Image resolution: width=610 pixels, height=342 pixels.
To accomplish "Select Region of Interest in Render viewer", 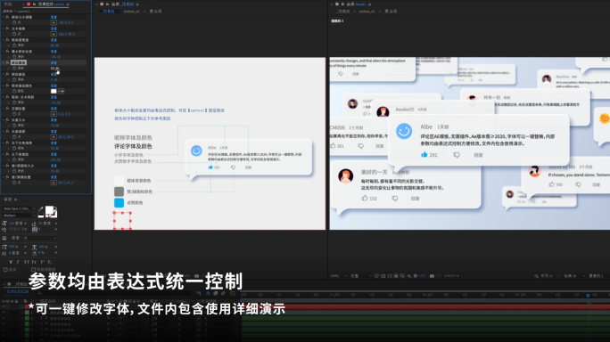I will pyautogui.click(x=396, y=276).
